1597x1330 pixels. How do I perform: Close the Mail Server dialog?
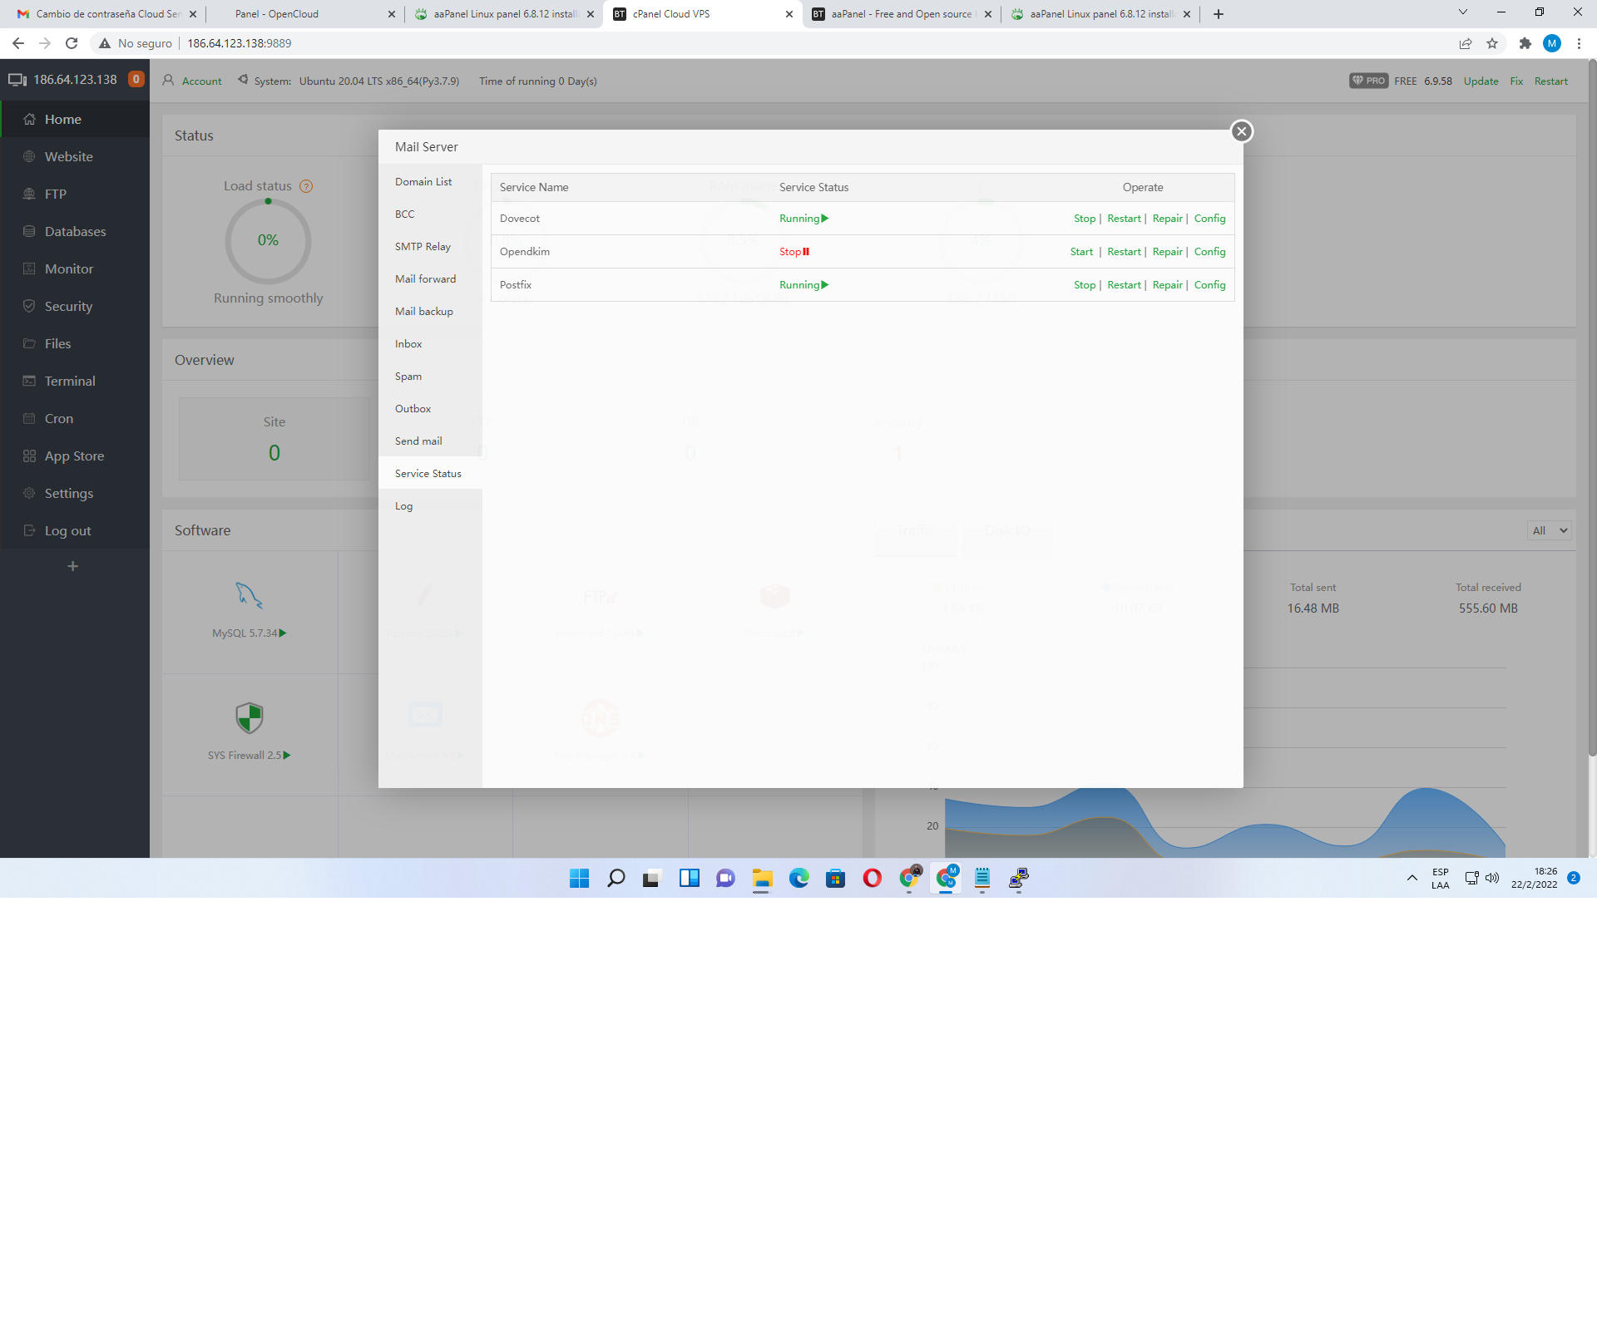pos(1241,131)
